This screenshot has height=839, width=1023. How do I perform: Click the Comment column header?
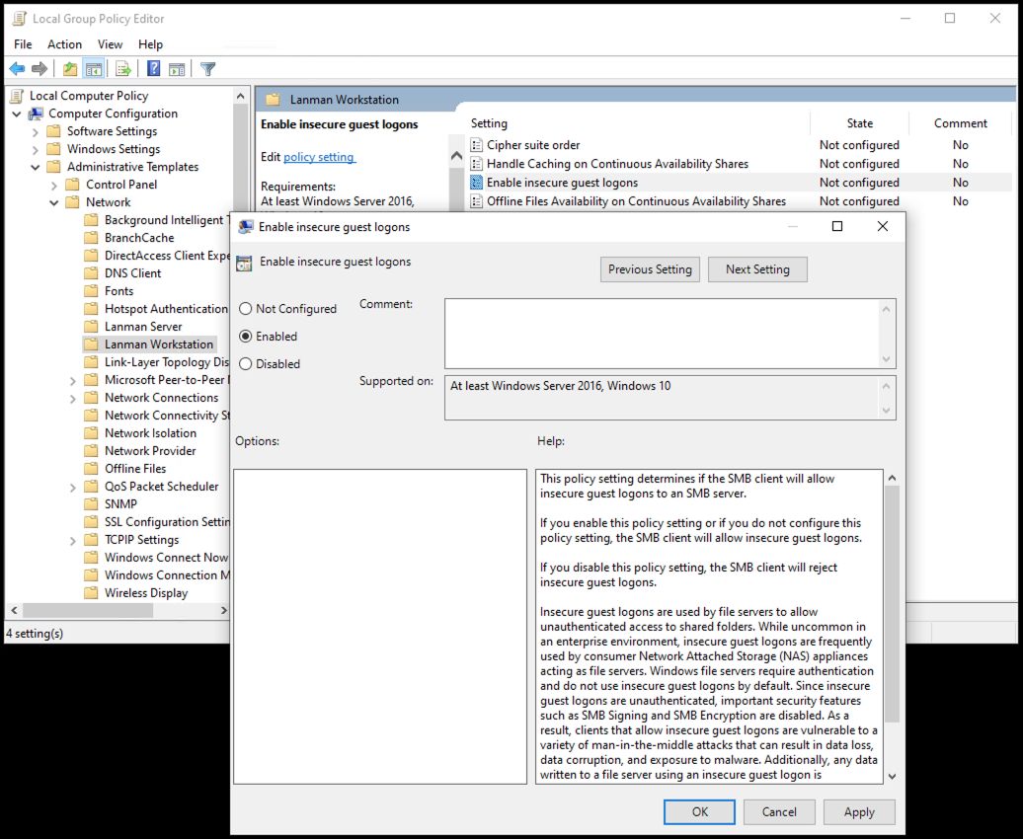pos(960,123)
